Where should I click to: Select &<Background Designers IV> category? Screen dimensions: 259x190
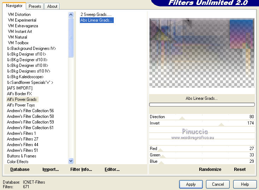click(31, 48)
